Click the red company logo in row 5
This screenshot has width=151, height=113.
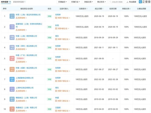(x=12, y=59)
